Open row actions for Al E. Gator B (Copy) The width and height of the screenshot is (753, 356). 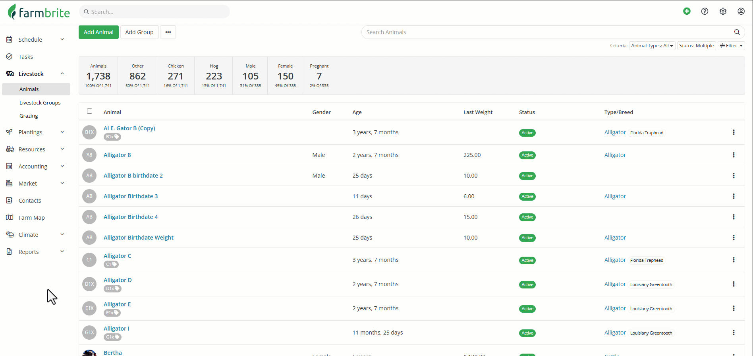coord(734,132)
